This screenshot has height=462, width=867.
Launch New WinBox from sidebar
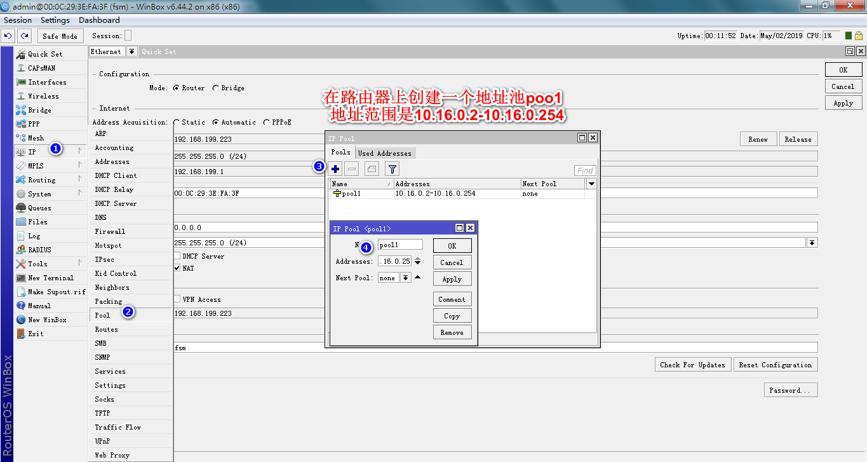point(47,320)
